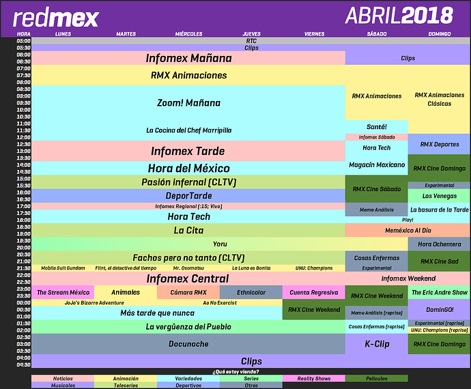Select The Stream México block
Screen dimensions: 471x389
coord(63,292)
